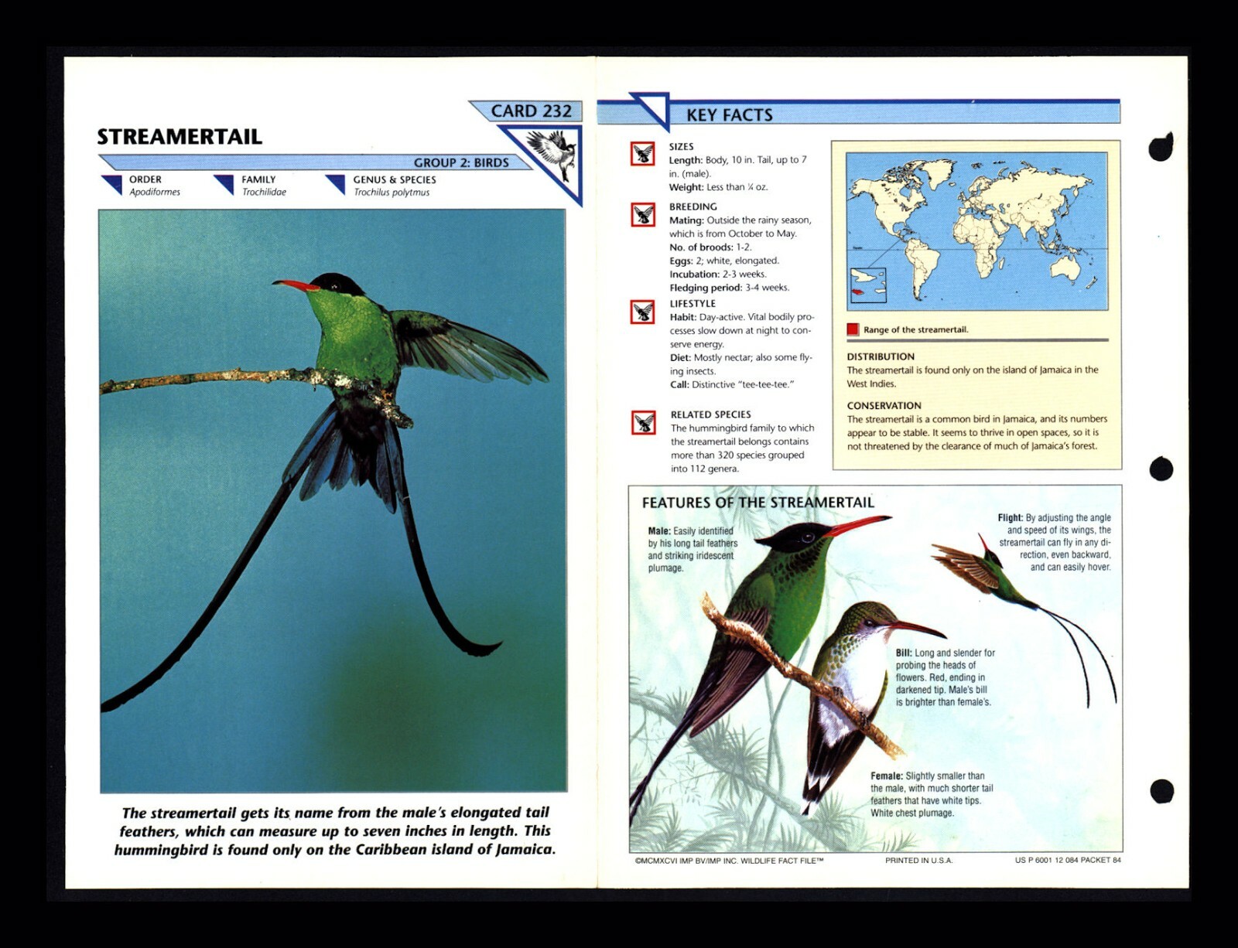Click the bird icon beside LIFESTYLE
The height and width of the screenshot is (948, 1238).
pyautogui.click(x=643, y=312)
